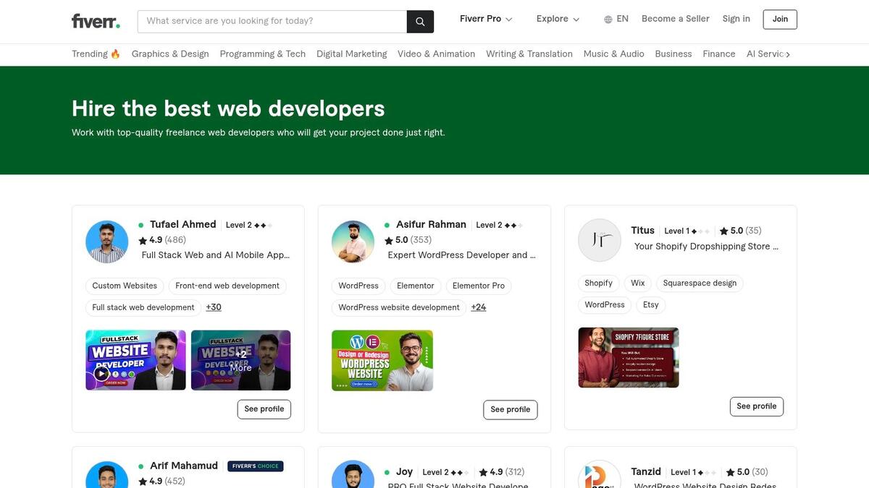
Task: Switch to the Graphics & Design category
Action: pyautogui.click(x=169, y=53)
